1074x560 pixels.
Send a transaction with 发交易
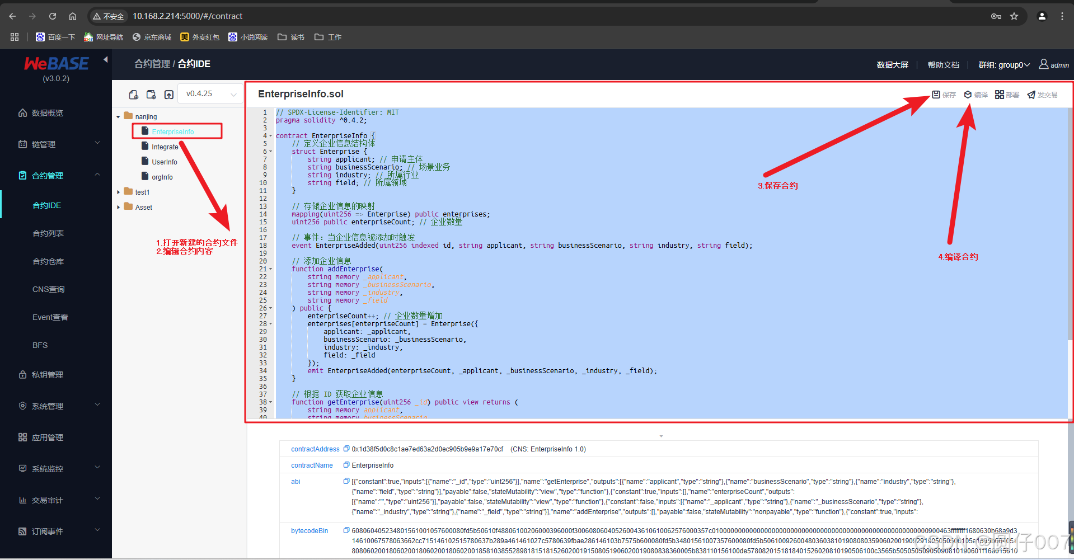(1042, 95)
